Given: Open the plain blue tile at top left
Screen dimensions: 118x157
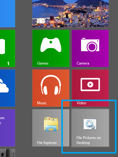Looking at the screenshot, I should [7, 14].
